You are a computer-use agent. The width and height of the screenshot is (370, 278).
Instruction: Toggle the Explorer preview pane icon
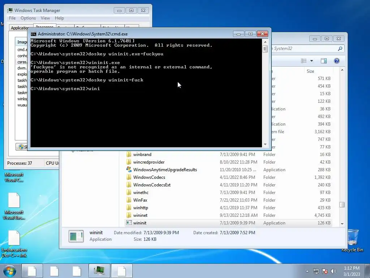323,61
